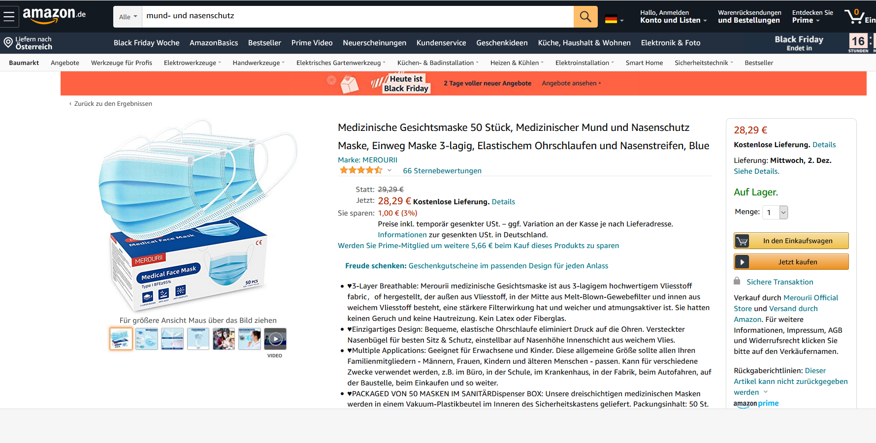Click the star rating icons
This screenshot has height=443, width=876.
[360, 170]
